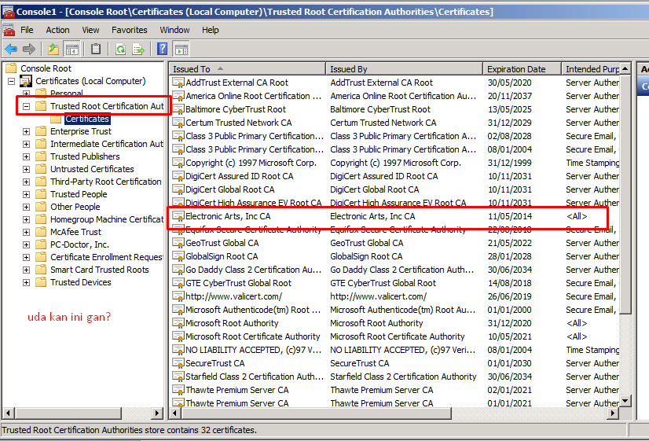The image size is (649, 441).
Task: Expand the Trusted People node
Action: (x=27, y=194)
